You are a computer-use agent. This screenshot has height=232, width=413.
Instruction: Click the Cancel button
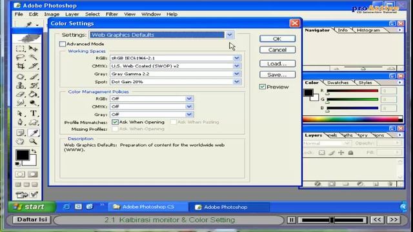(x=277, y=50)
